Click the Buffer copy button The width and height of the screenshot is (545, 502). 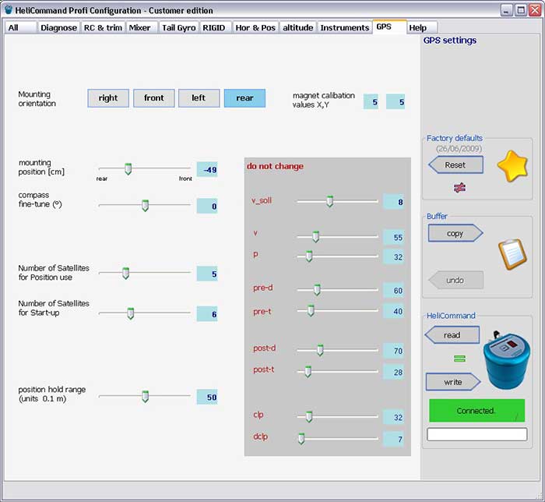[455, 233]
